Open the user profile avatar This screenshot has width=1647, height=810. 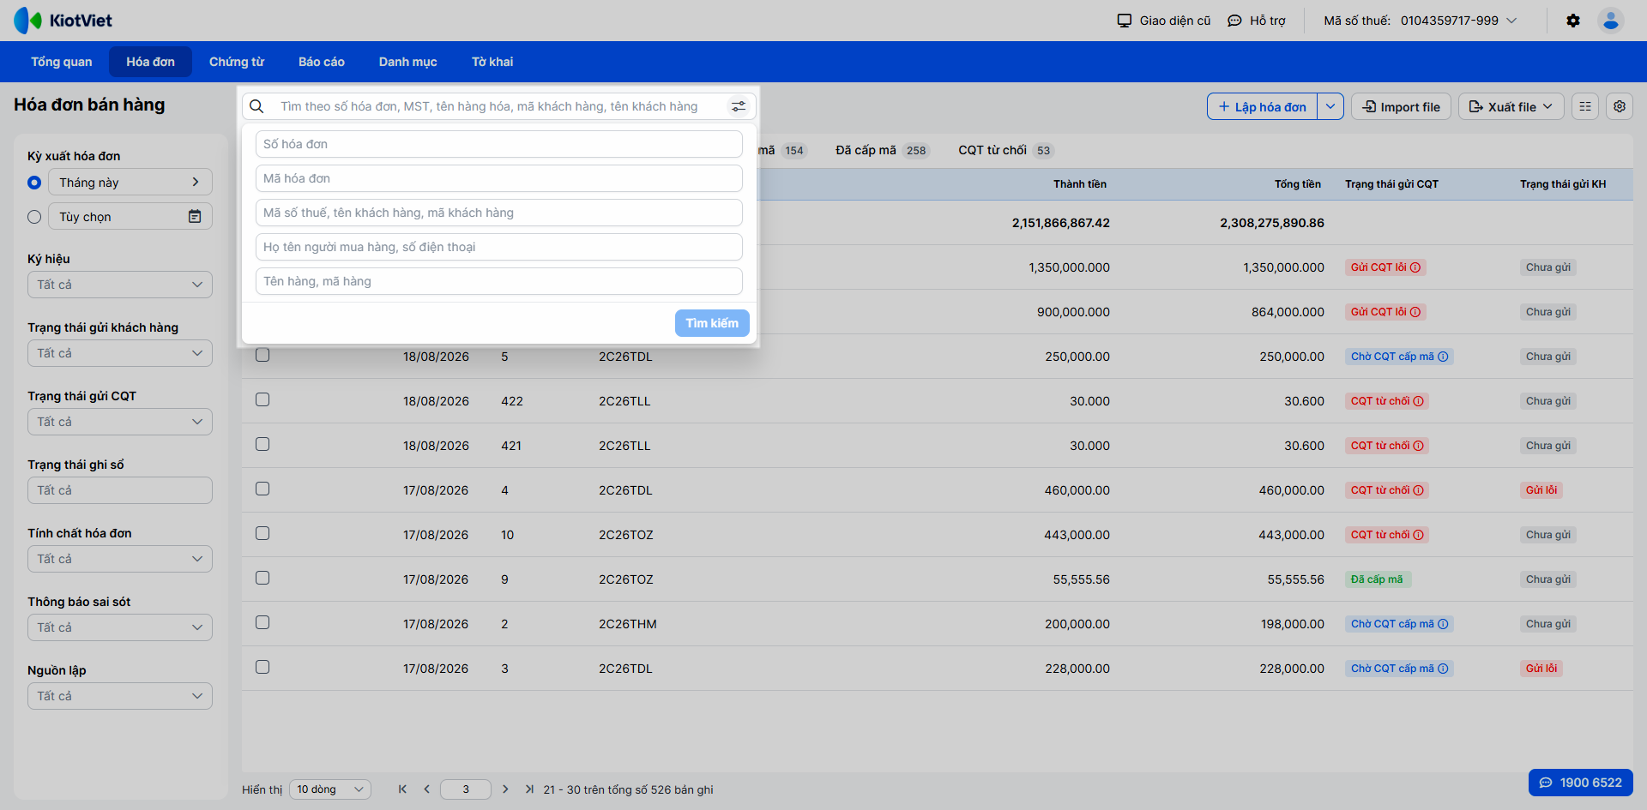[1611, 21]
